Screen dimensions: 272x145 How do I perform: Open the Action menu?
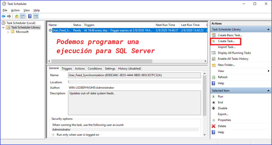point(15,10)
